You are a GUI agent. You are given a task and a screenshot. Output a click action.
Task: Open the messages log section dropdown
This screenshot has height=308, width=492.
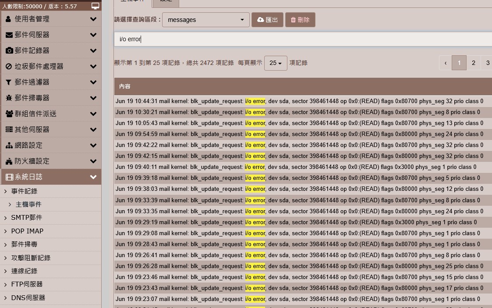pos(205,20)
